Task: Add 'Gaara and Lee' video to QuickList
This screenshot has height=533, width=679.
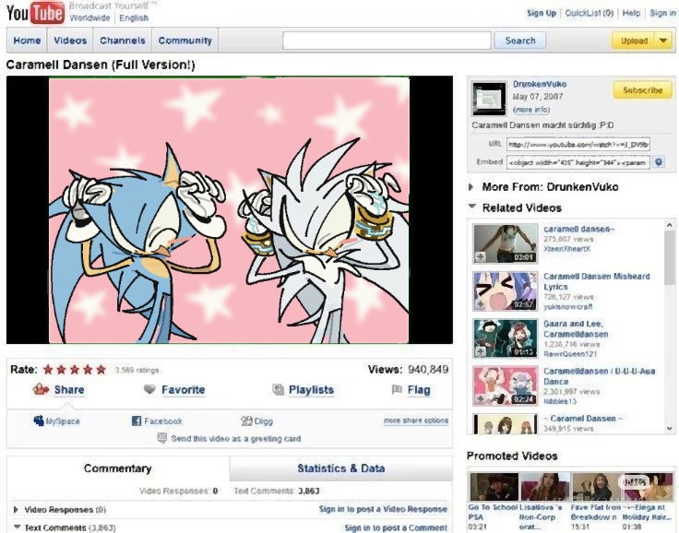Action: click(481, 351)
